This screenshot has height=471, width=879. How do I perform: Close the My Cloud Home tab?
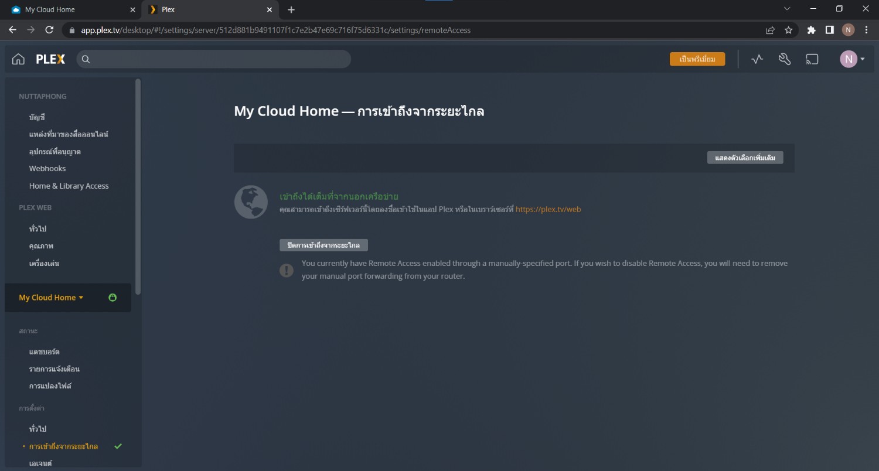tap(132, 9)
